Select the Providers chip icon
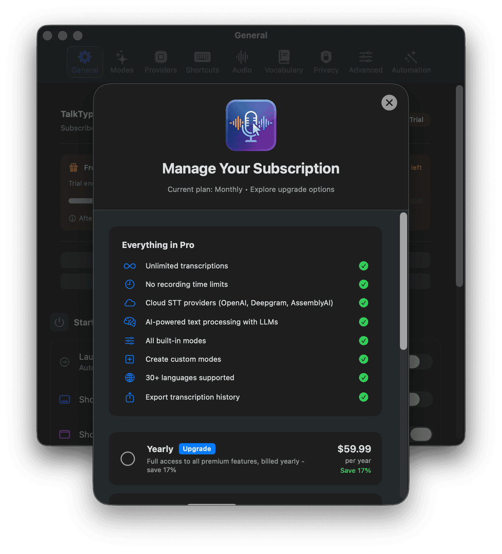 coord(160,57)
